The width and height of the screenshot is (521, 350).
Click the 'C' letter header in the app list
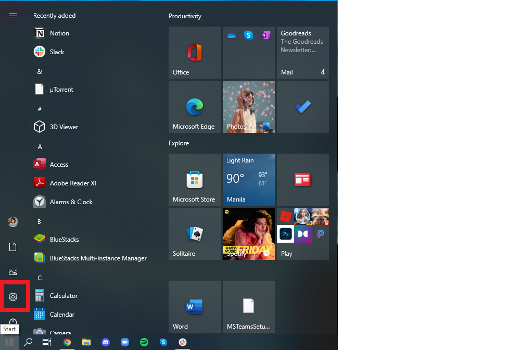(x=40, y=278)
